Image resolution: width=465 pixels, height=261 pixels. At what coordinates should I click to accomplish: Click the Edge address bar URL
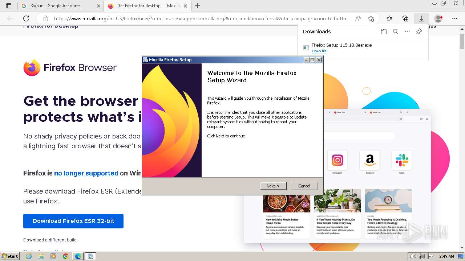(x=202, y=18)
